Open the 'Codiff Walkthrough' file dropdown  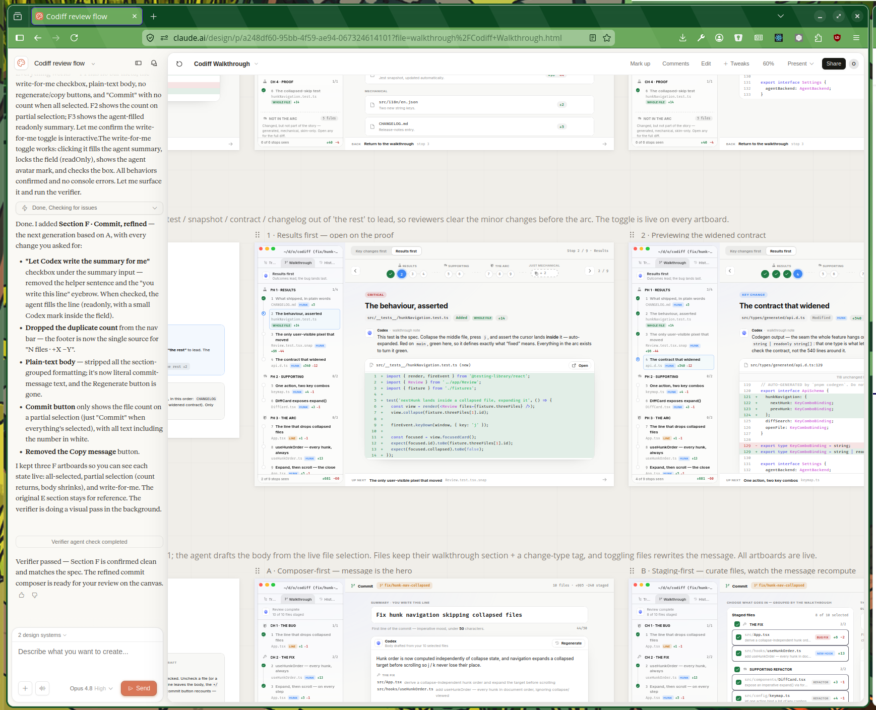(226, 64)
